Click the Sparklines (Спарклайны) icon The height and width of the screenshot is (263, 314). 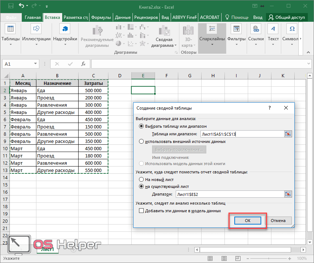coord(212,29)
